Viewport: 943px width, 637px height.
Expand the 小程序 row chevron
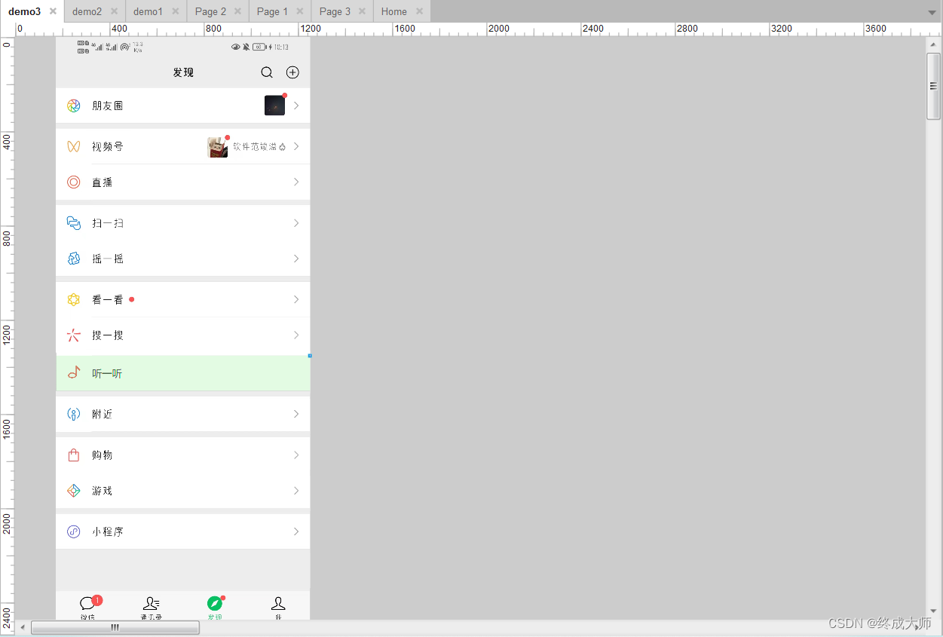[296, 531]
